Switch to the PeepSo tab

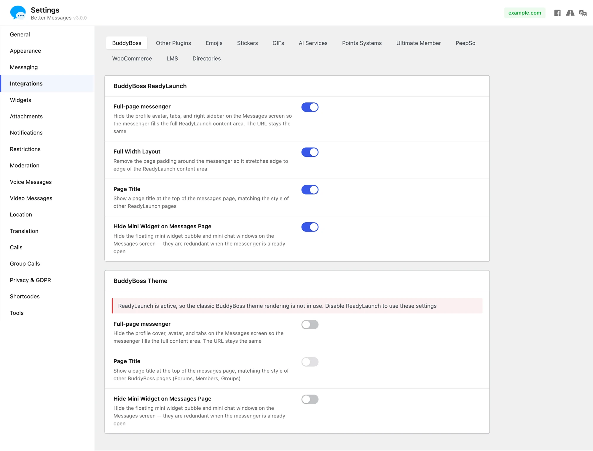[x=465, y=43]
